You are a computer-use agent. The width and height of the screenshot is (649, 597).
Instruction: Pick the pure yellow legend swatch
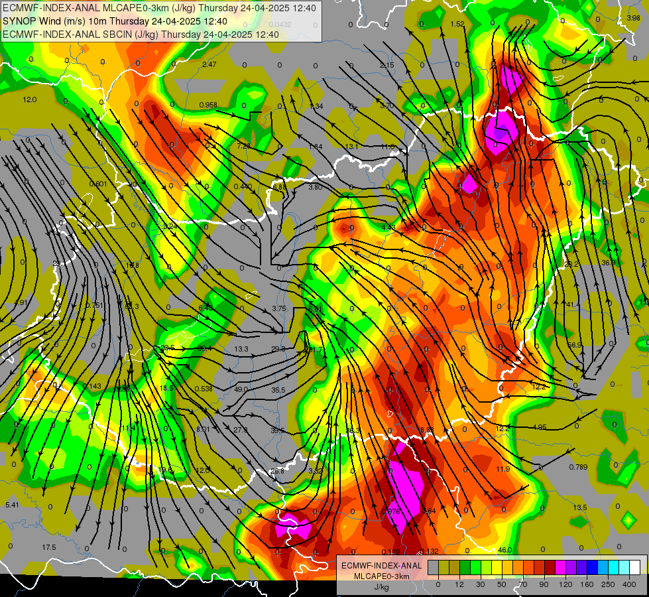[497, 568]
